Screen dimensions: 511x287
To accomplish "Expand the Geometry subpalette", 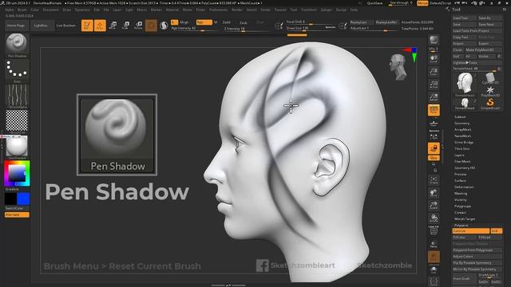I will [461, 124].
